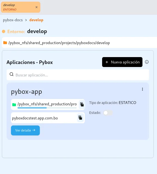
Task: Toggle the Estado switch for pybox-app
Action: pyautogui.click(x=108, y=113)
